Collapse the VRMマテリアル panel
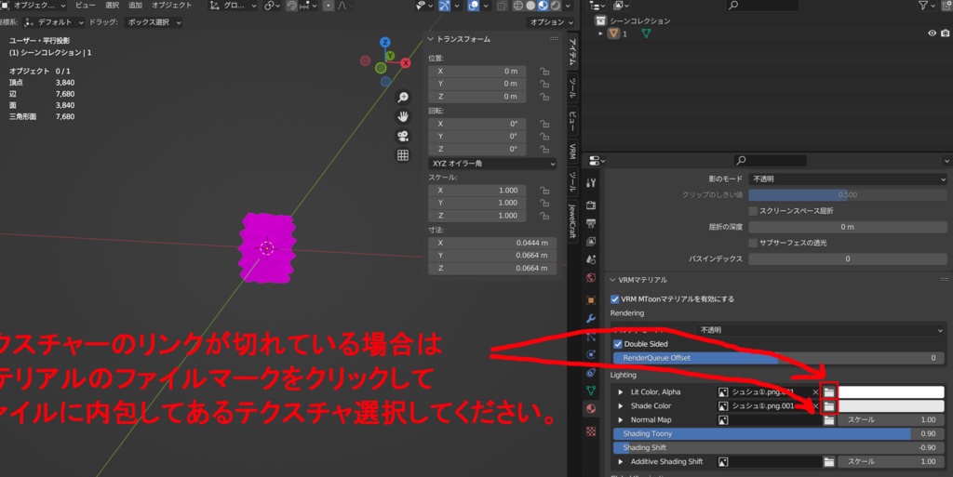953x477 pixels. click(612, 281)
